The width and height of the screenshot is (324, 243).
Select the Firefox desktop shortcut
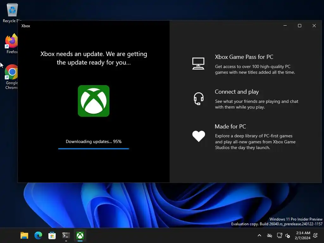click(12, 44)
